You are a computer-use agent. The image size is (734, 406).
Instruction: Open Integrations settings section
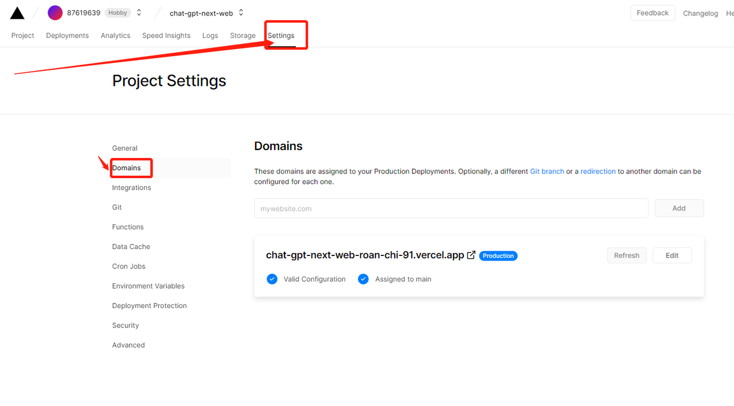point(131,188)
